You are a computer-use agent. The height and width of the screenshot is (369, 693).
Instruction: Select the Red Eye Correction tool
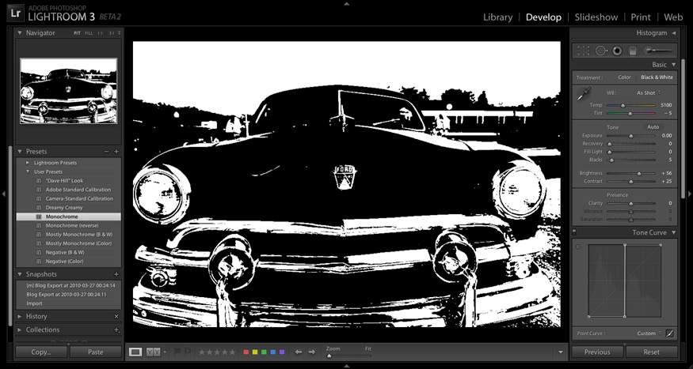click(617, 51)
